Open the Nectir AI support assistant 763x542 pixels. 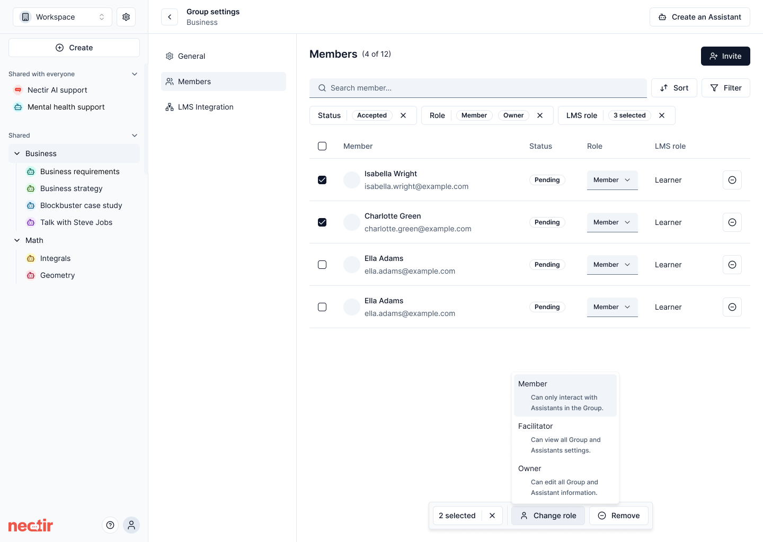point(57,90)
